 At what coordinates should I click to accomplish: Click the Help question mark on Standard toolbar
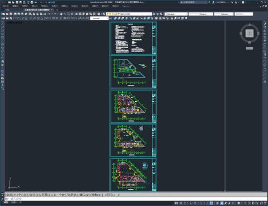(x=98, y=14)
